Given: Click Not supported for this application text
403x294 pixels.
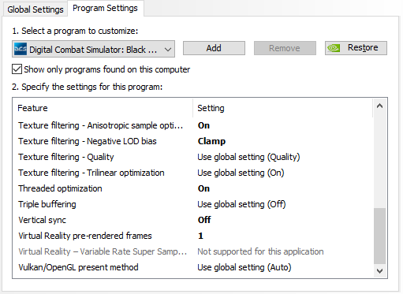Looking at the screenshot, I should coord(260,251).
